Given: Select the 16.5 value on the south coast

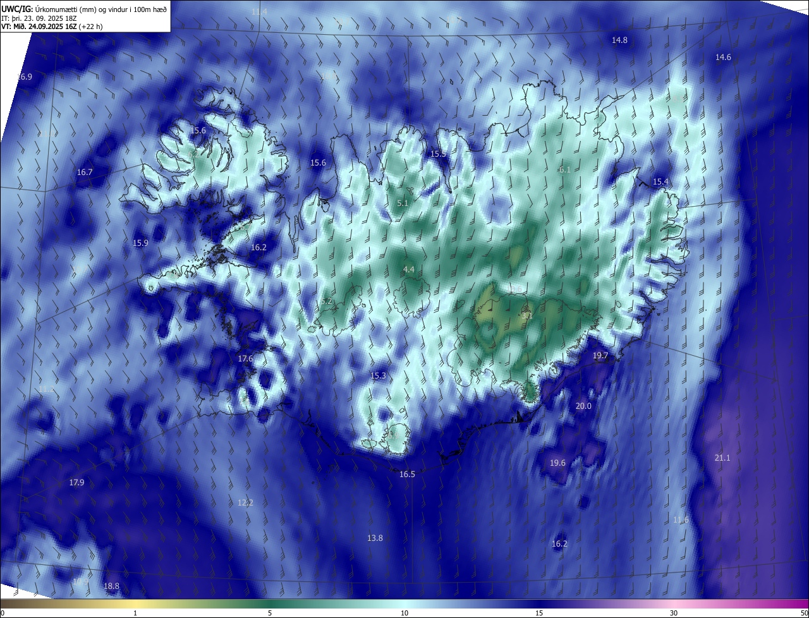Looking at the screenshot, I should [407, 475].
